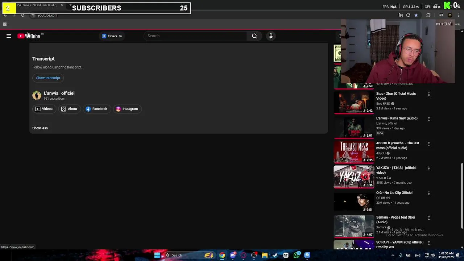Open the Chrome apps grid shortcut

click(5, 24)
